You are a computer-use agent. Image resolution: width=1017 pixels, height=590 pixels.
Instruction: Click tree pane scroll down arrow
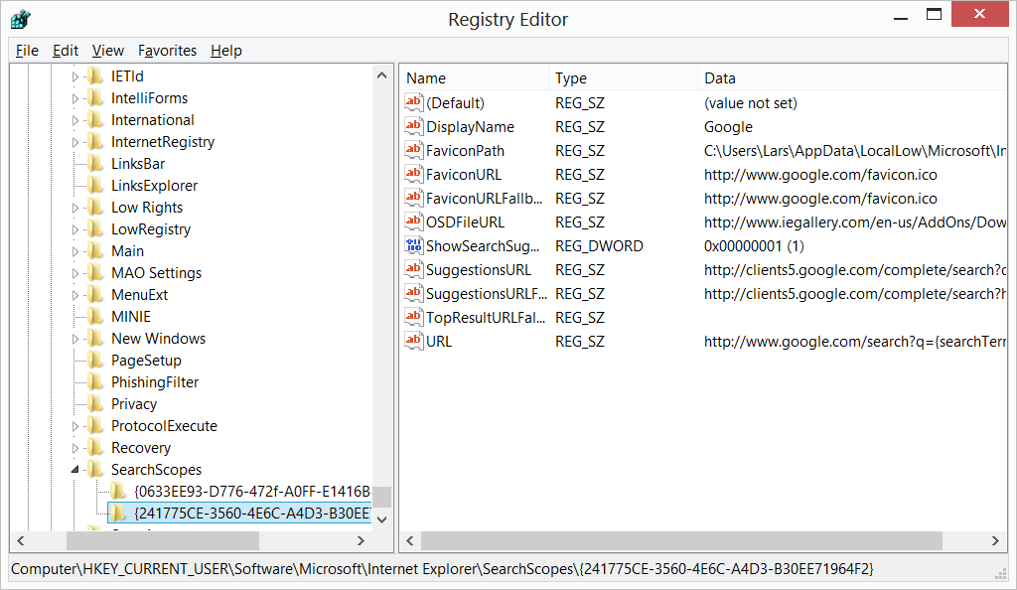point(382,519)
